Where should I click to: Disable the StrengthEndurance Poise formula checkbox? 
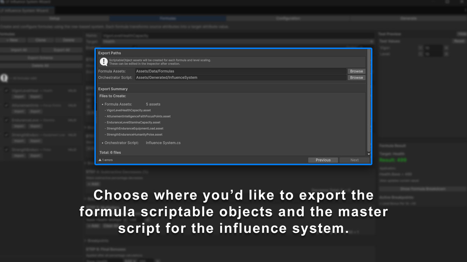pyautogui.click(x=6, y=149)
